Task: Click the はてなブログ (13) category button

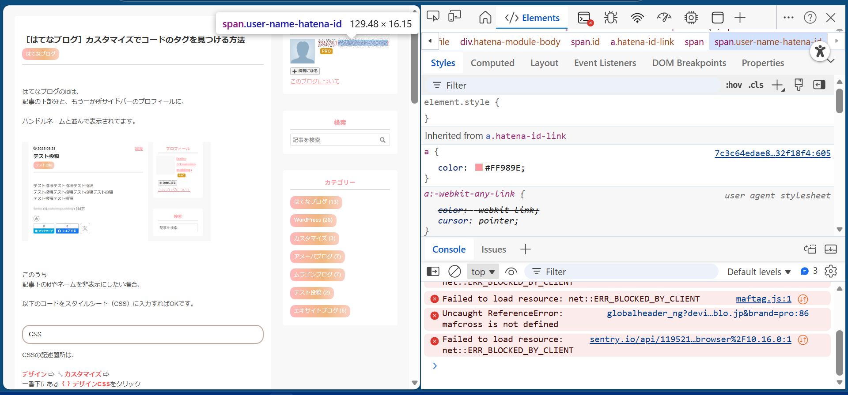Action: [316, 202]
